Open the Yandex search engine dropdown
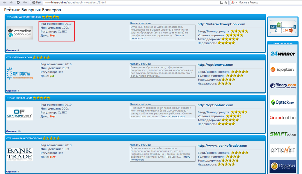 click(x=234, y=2)
